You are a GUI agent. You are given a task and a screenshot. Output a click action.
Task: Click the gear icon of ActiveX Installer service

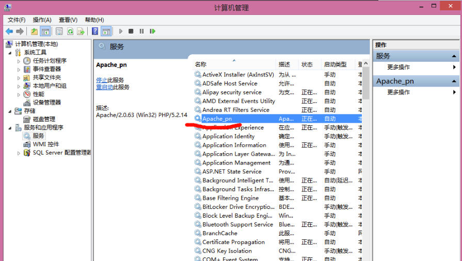[x=198, y=74]
